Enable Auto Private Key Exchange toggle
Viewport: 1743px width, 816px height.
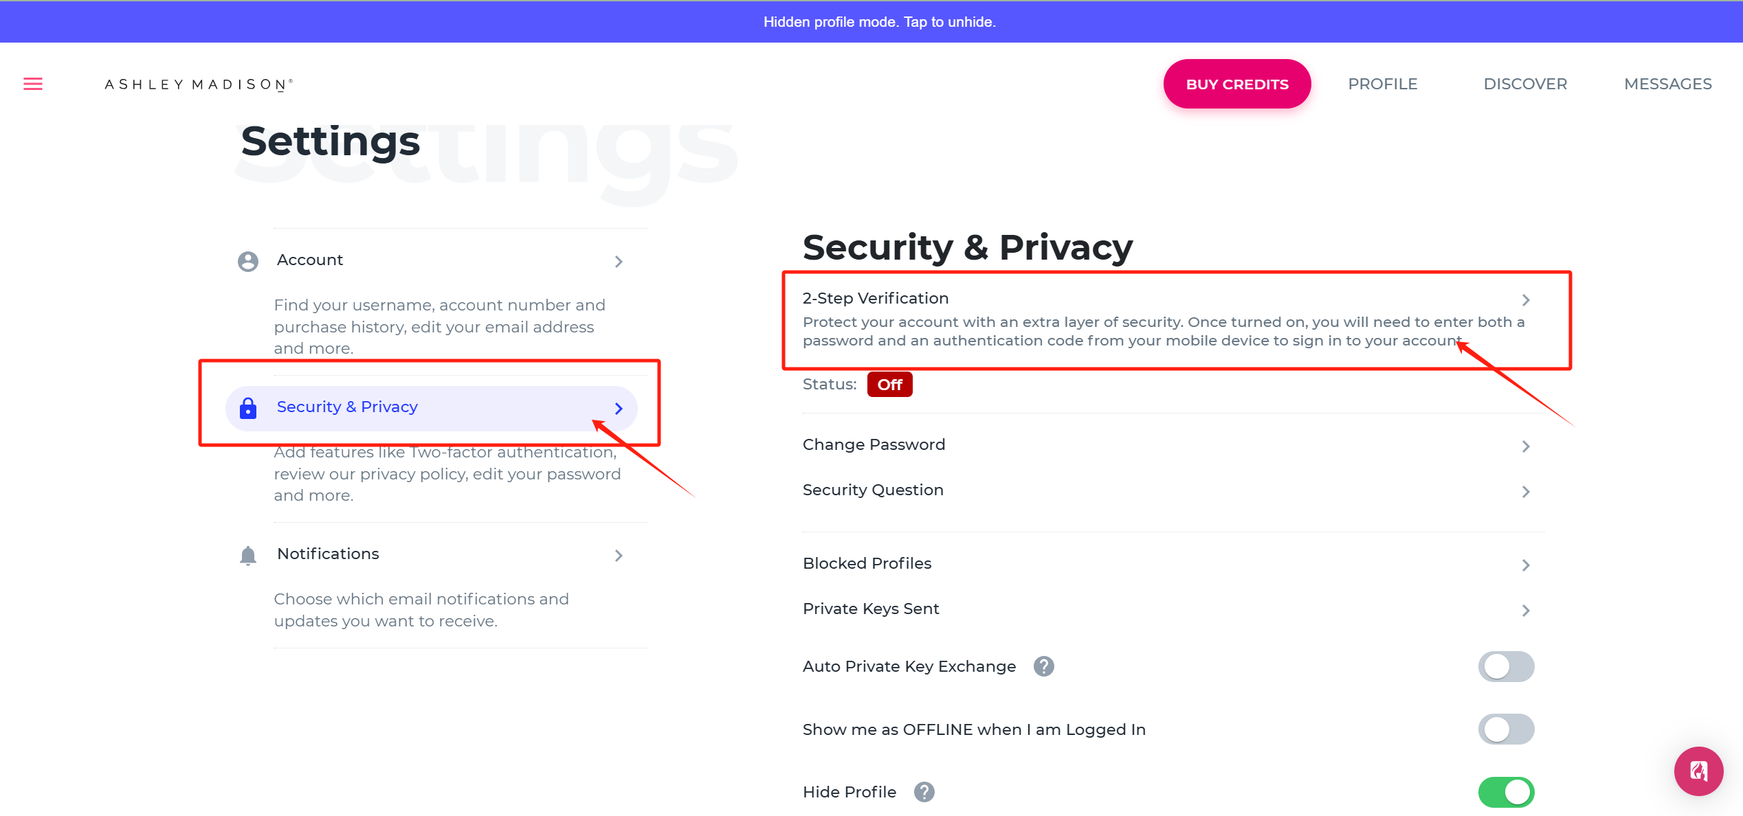coord(1507,666)
